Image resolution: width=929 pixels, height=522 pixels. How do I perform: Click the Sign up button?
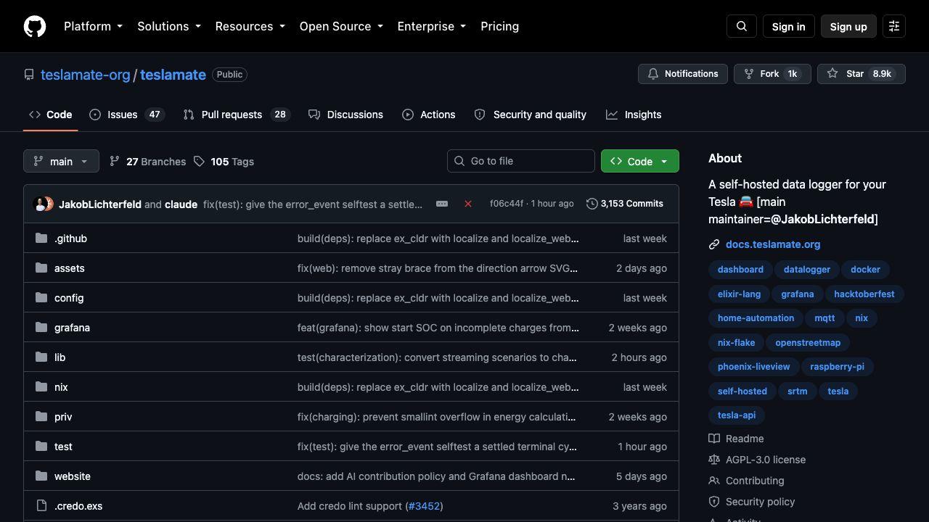(x=848, y=26)
